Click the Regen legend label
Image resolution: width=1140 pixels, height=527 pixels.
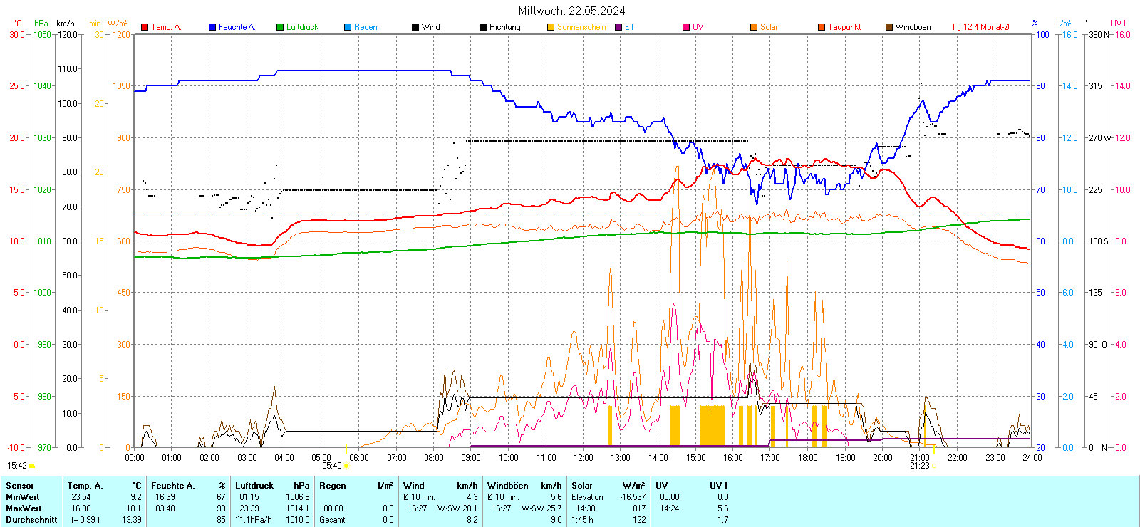[366, 27]
